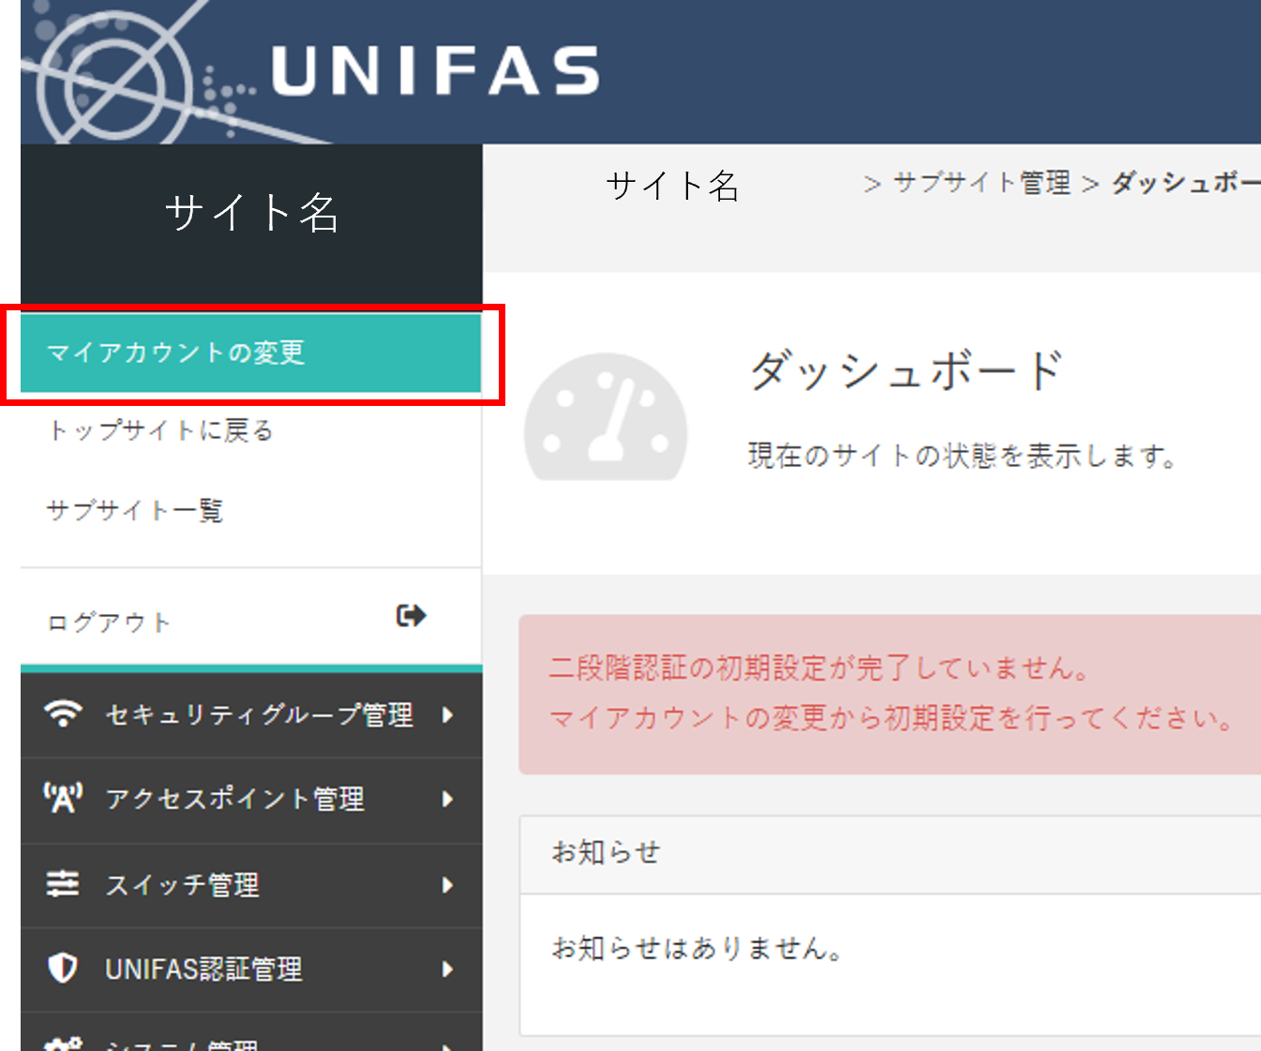Click warning 二段階認証の初期設定が完了していません。
This screenshot has height=1051, width=1261.
819,668
